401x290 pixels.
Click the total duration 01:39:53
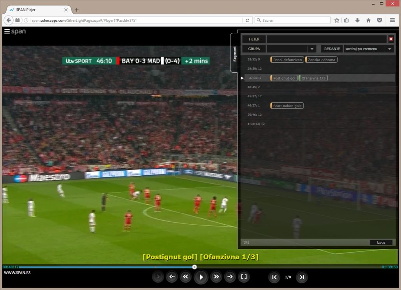pos(389,267)
